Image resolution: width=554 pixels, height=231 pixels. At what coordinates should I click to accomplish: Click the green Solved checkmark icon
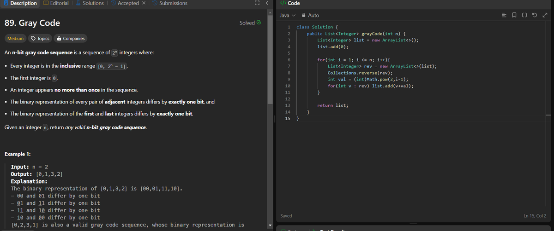tap(259, 23)
